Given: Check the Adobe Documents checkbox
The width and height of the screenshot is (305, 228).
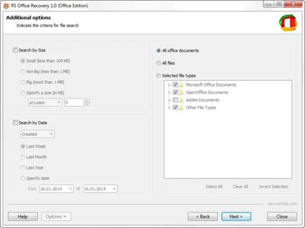Looking at the screenshot, I should coord(175,100).
